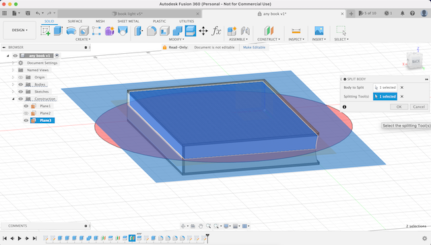Toggle visibility of Plane2
Screen dimensions: 431x245
[26, 113]
